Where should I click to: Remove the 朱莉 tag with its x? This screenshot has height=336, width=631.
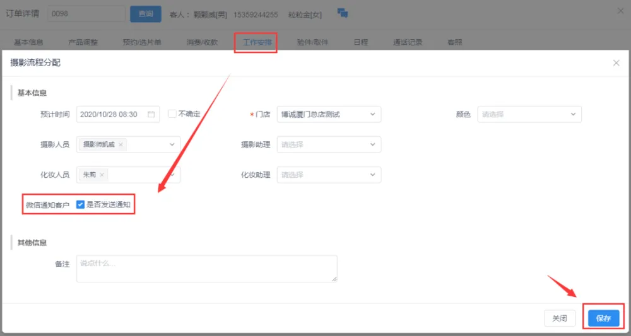(102, 175)
